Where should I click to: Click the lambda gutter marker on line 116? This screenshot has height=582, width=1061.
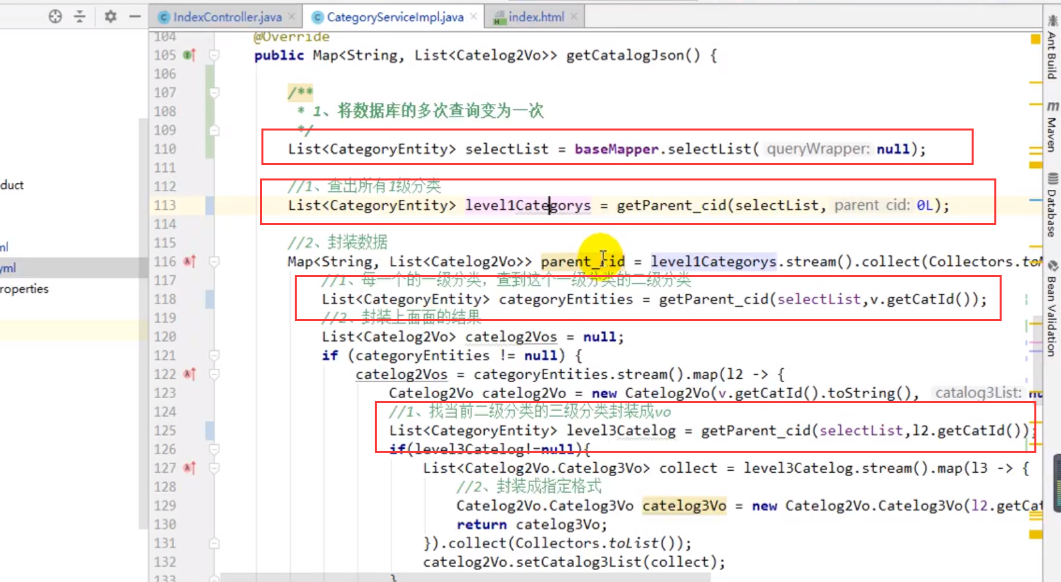[189, 262]
